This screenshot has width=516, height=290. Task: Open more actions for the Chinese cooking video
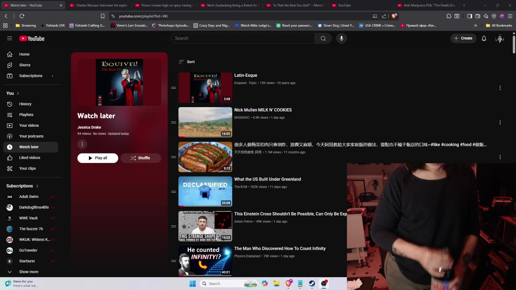[x=500, y=157]
